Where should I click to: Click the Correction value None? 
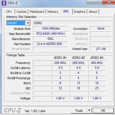pyautogui.click(x=101, y=28)
